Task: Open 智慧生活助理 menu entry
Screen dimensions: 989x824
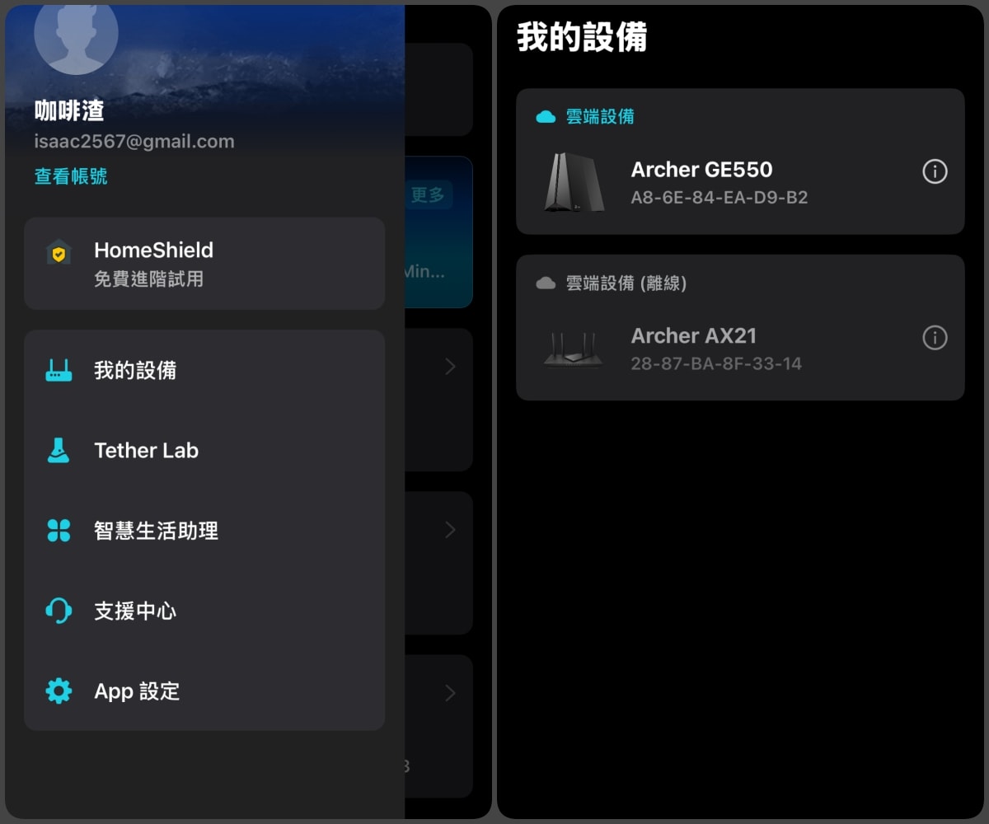Action: pos(204,531)
